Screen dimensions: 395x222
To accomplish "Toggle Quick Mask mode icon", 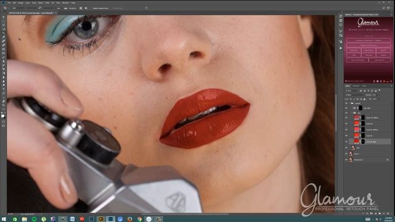I will point(4,122).
